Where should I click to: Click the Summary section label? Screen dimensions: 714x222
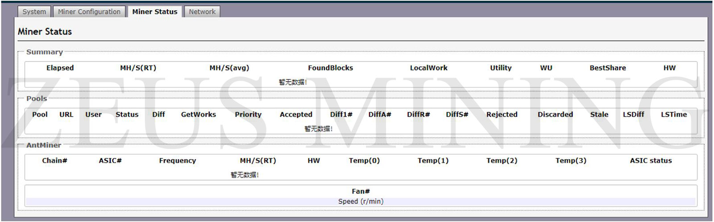click(45, 52)
